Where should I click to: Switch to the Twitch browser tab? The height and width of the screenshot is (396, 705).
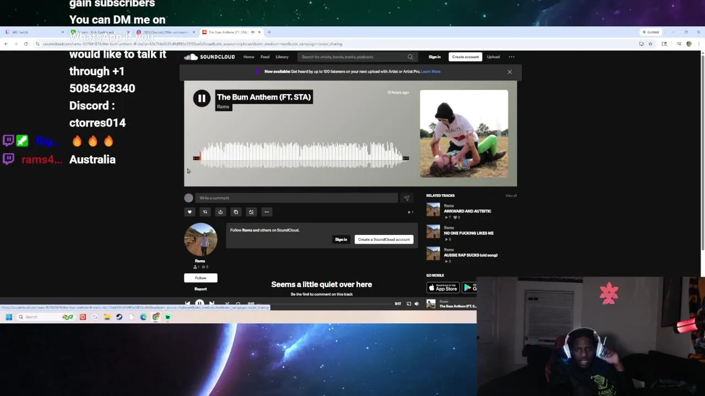coord(33,32)
